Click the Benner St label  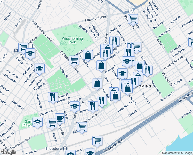tap(146, 98)
